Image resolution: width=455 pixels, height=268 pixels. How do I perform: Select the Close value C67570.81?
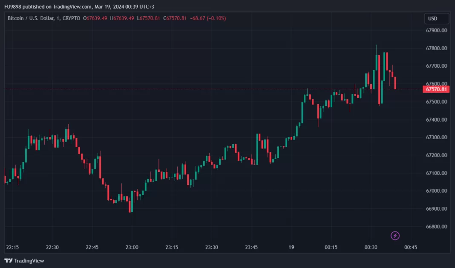pyautogui.click(x=176, y=18)
